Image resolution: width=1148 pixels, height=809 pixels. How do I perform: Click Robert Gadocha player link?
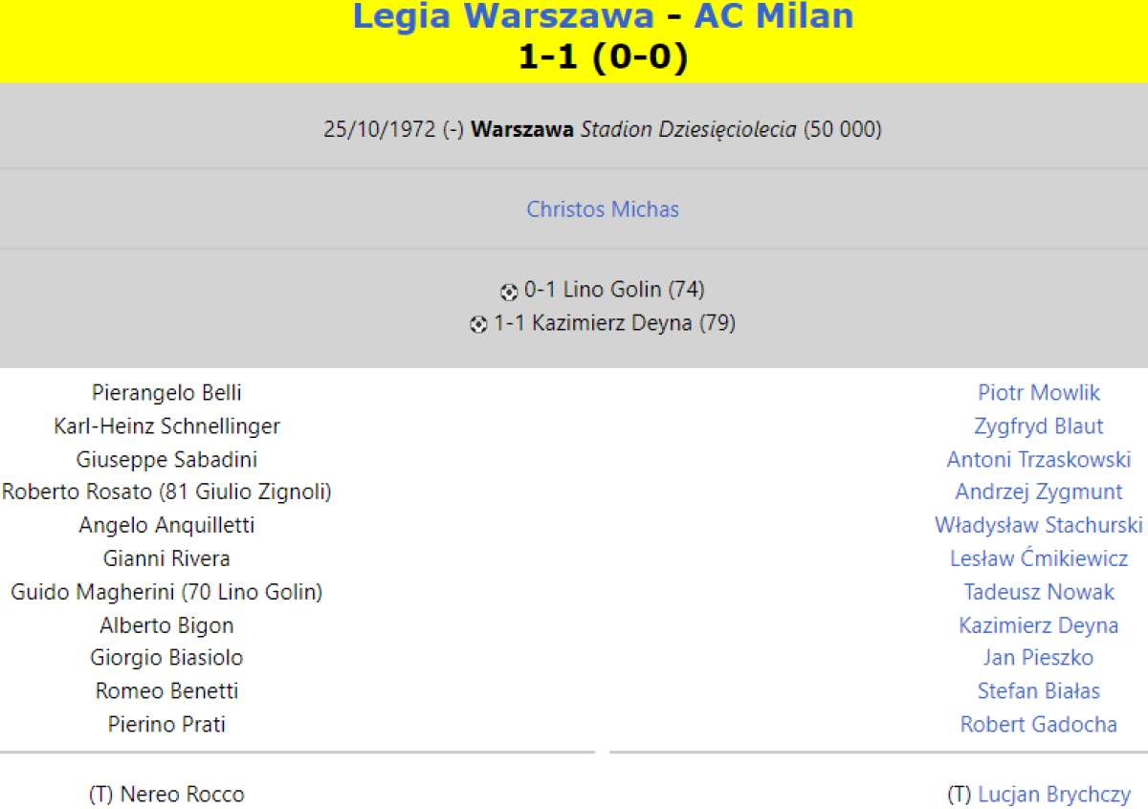pyautogui.click(x=1039, y=725)
